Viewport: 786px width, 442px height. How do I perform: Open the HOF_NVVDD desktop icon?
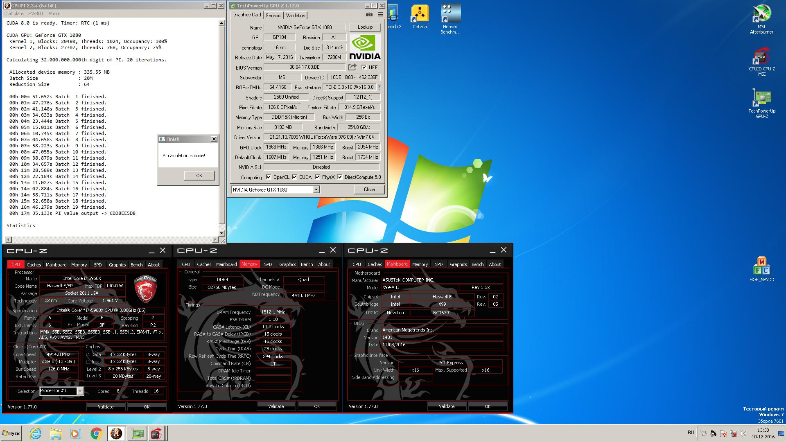point(761,269)
